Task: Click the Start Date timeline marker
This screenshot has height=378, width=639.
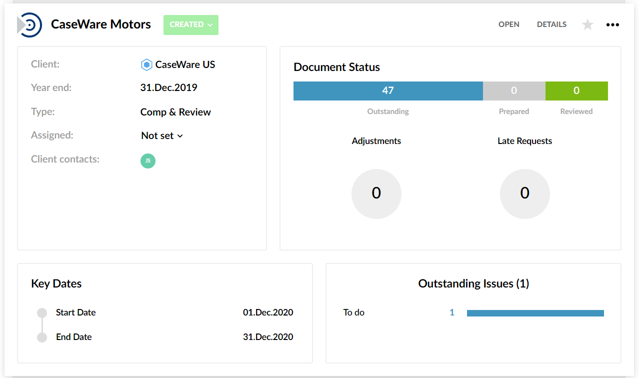Action: tap(42, 313)
